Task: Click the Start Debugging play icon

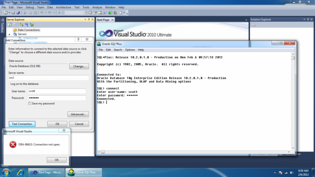Action: 59,13
